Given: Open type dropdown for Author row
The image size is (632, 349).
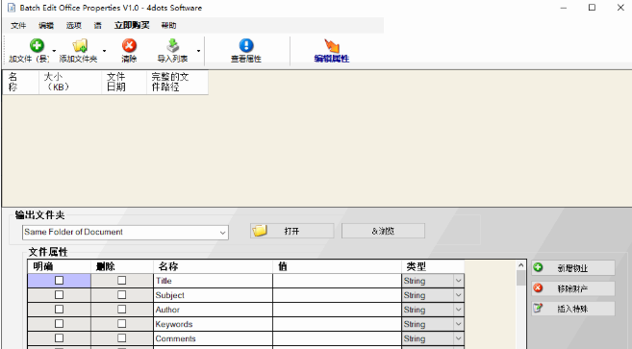Looking at the screenshot, I should click(458, 310).
